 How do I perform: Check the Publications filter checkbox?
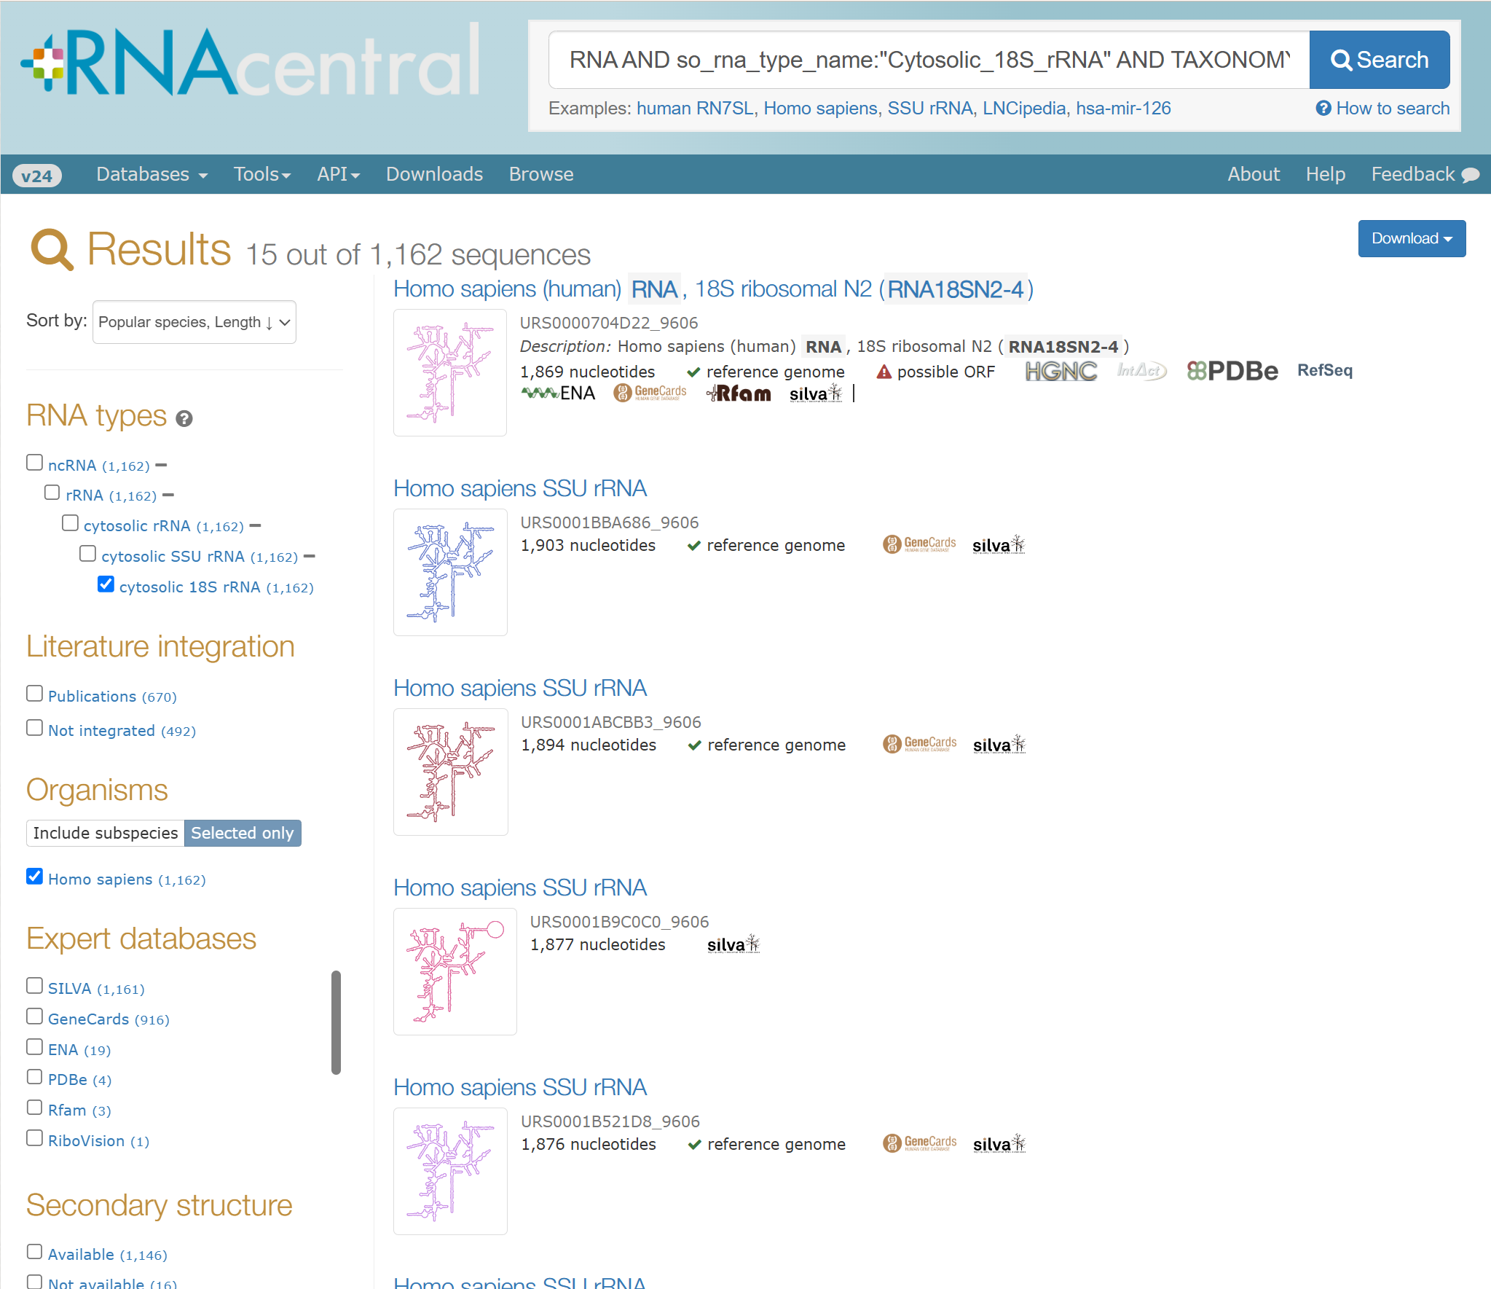point(34,694)
